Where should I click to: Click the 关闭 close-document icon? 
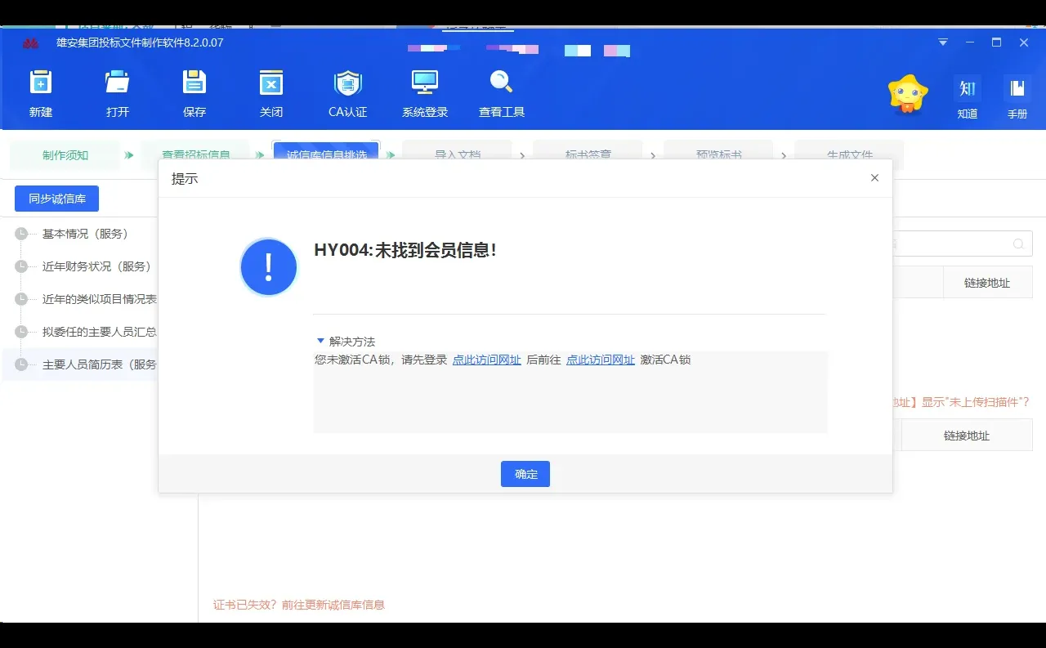[x=270, y=92]
